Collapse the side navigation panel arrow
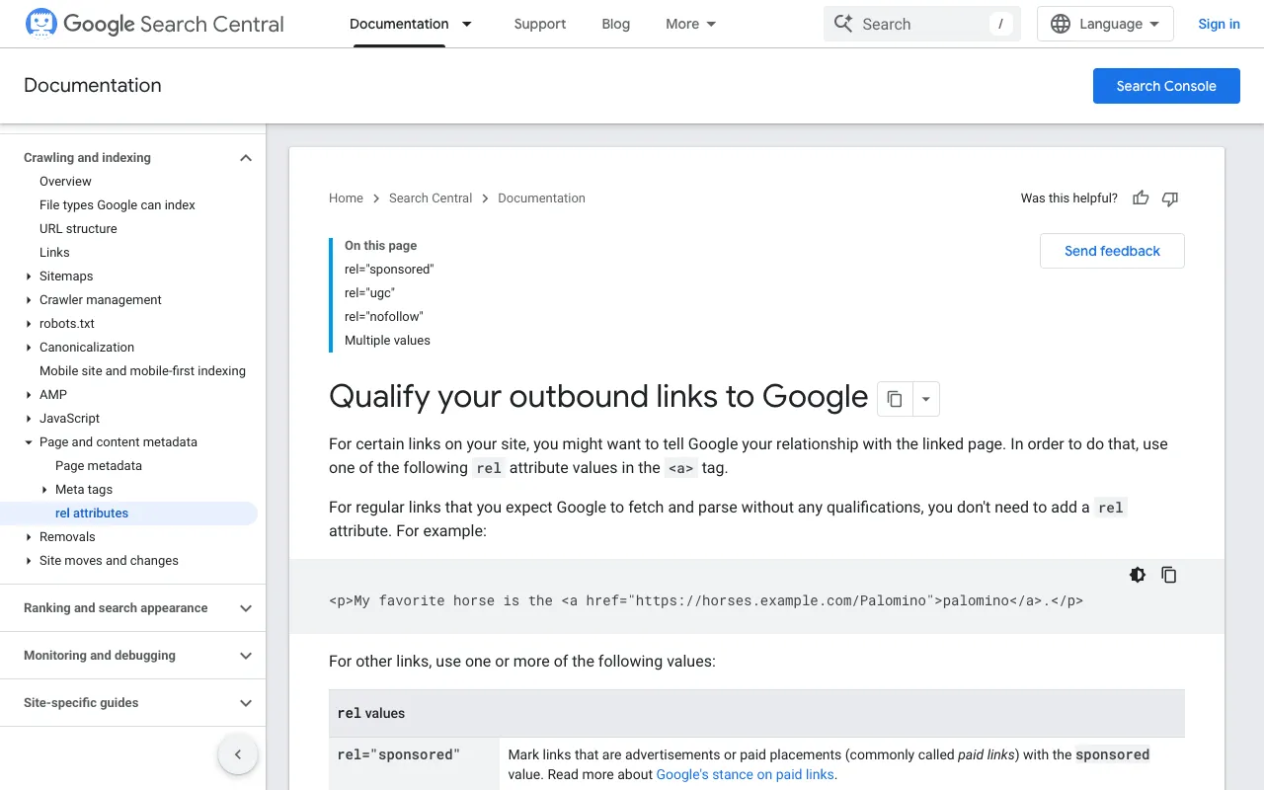The image size is (1264, 790). (238, 754)
